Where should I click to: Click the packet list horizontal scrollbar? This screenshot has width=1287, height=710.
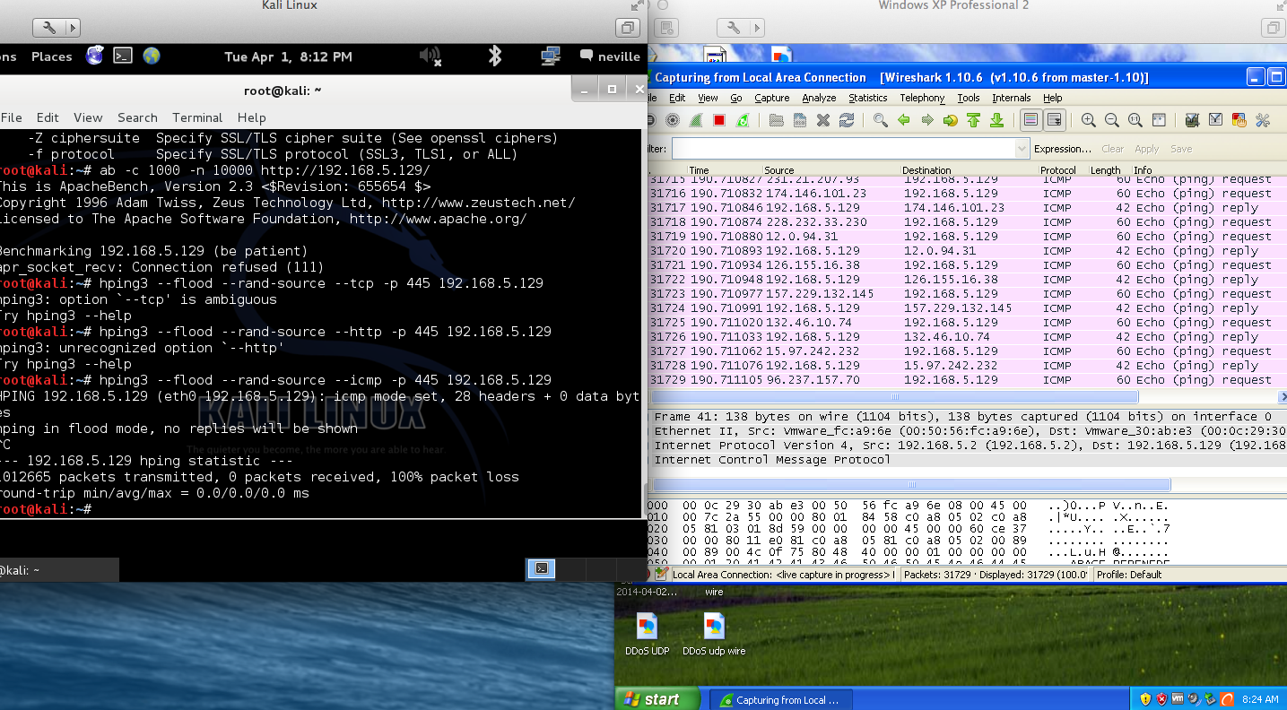(x=894, y=396)
